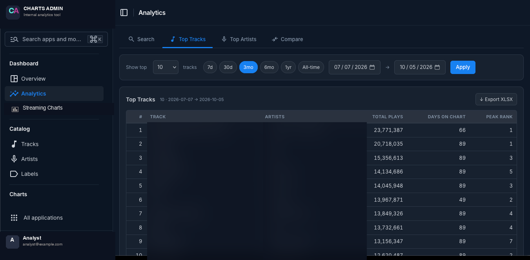Open Streaming Charts in the sidebar
Screen dimensions: 530x260
coord(59,108)
